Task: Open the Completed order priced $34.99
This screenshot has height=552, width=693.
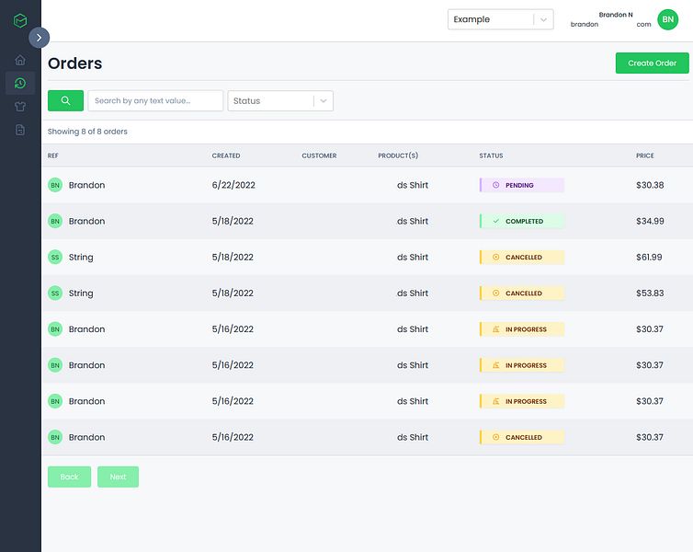Action: click(x=367, y=221)
